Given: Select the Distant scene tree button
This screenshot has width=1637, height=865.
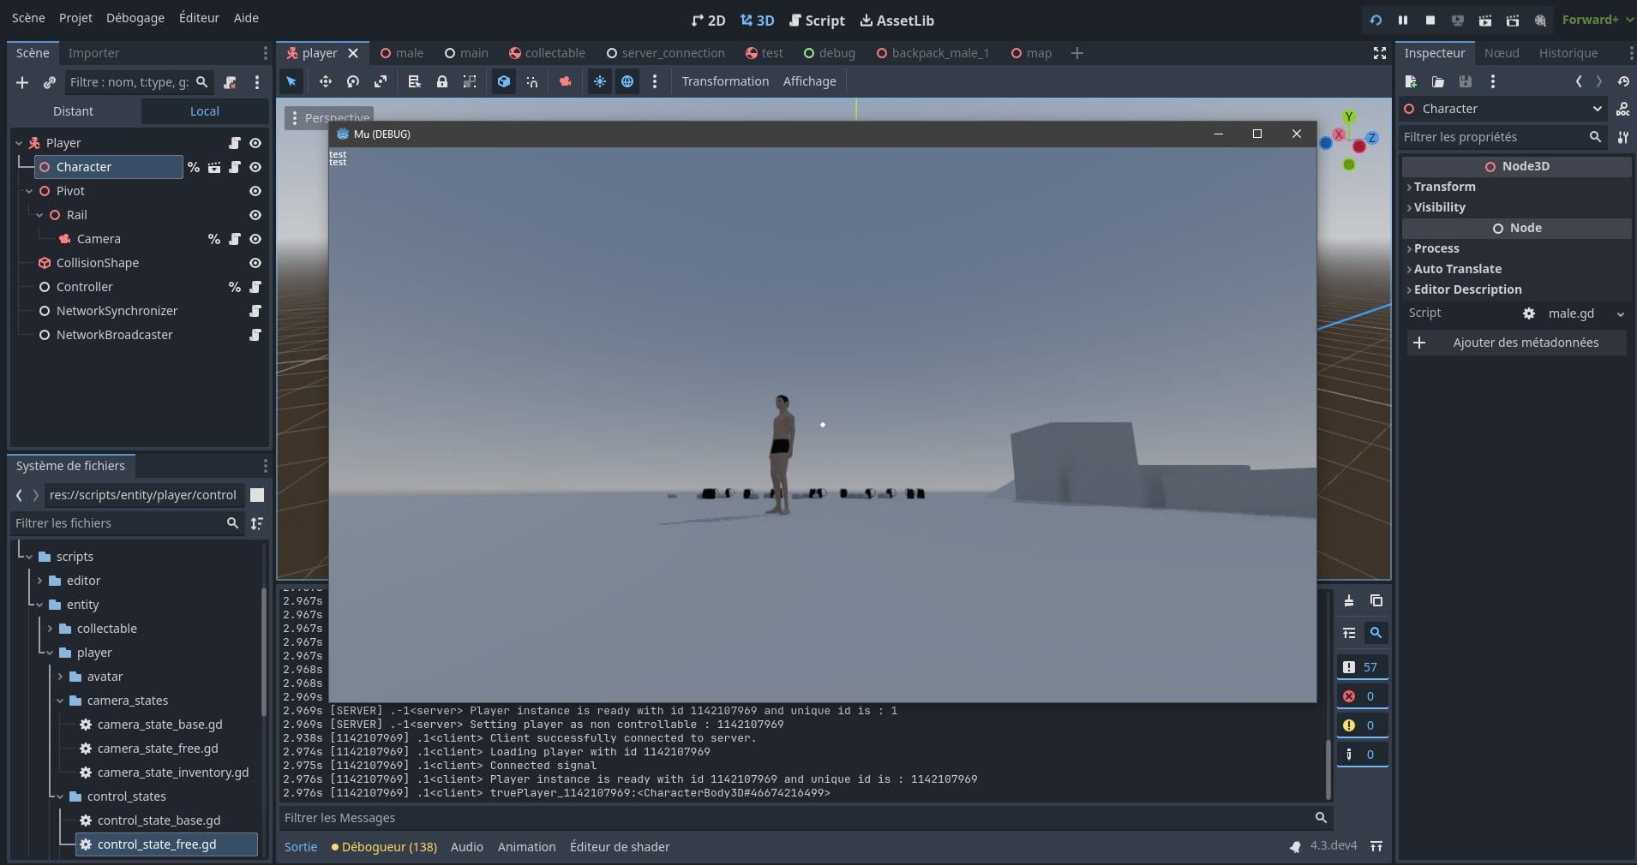Looking at the screenshot, I should 74,111.
